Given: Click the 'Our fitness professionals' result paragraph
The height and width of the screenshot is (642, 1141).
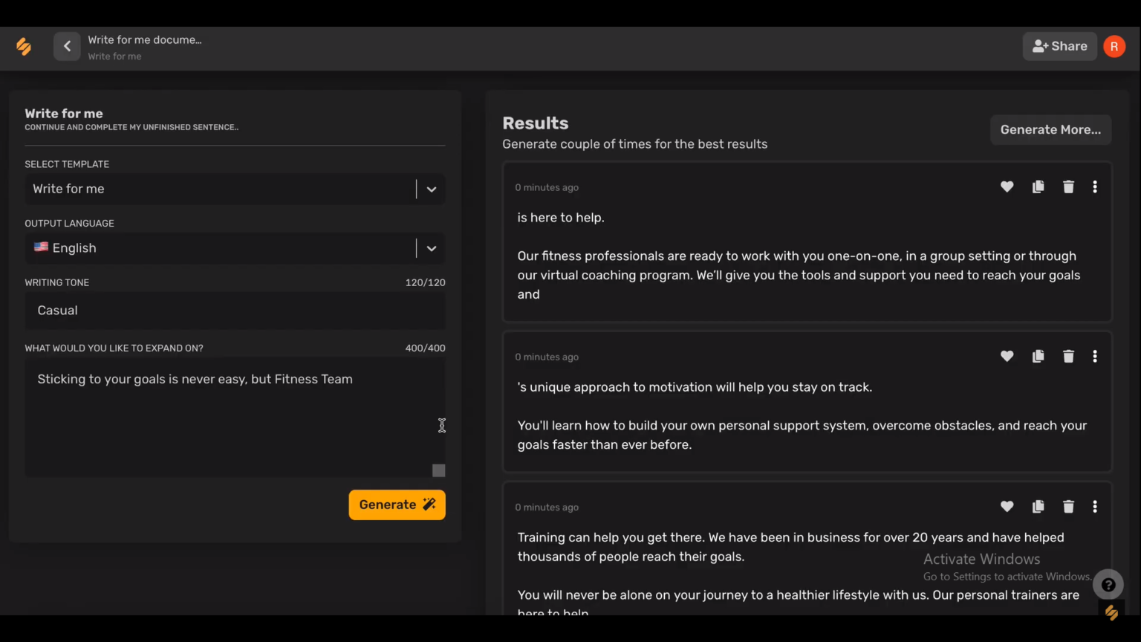Looking at the screenshot, I should coord(799,276).
